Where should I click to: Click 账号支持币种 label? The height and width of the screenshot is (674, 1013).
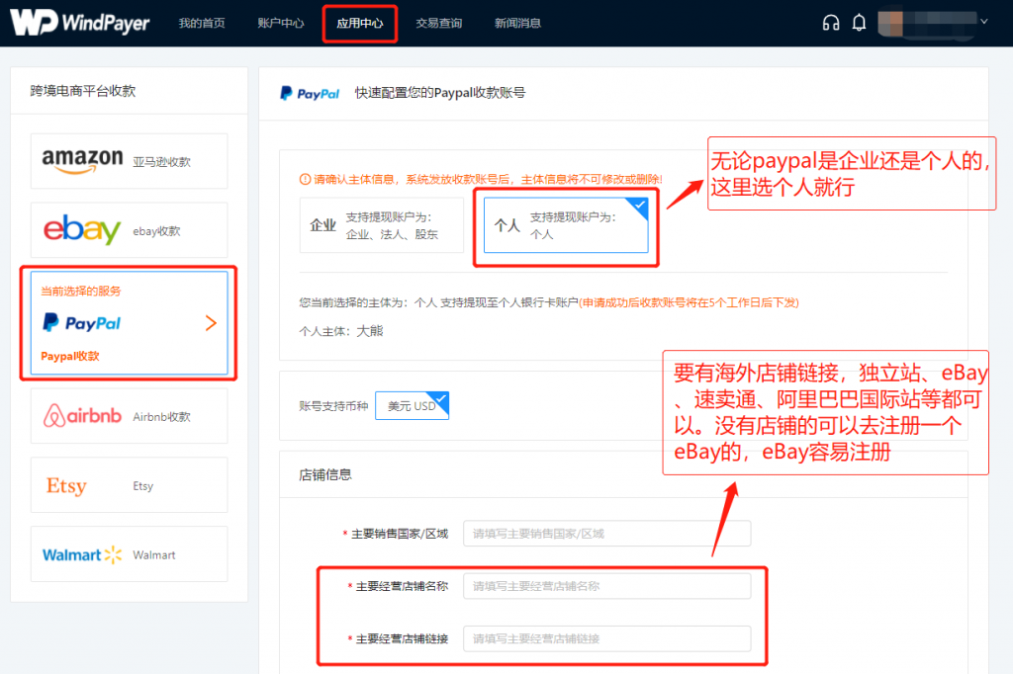click(333, 406)
